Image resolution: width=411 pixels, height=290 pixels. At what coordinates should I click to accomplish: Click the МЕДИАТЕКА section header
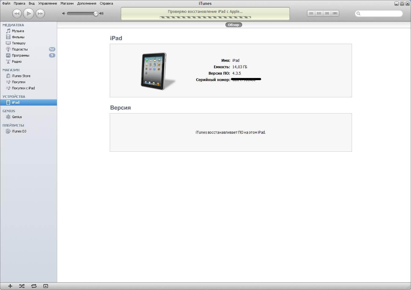(13, 25)
